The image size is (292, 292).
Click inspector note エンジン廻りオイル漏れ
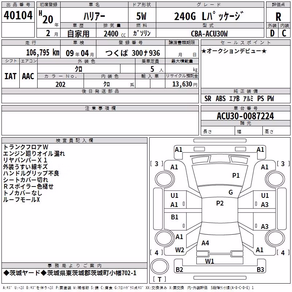34,153
